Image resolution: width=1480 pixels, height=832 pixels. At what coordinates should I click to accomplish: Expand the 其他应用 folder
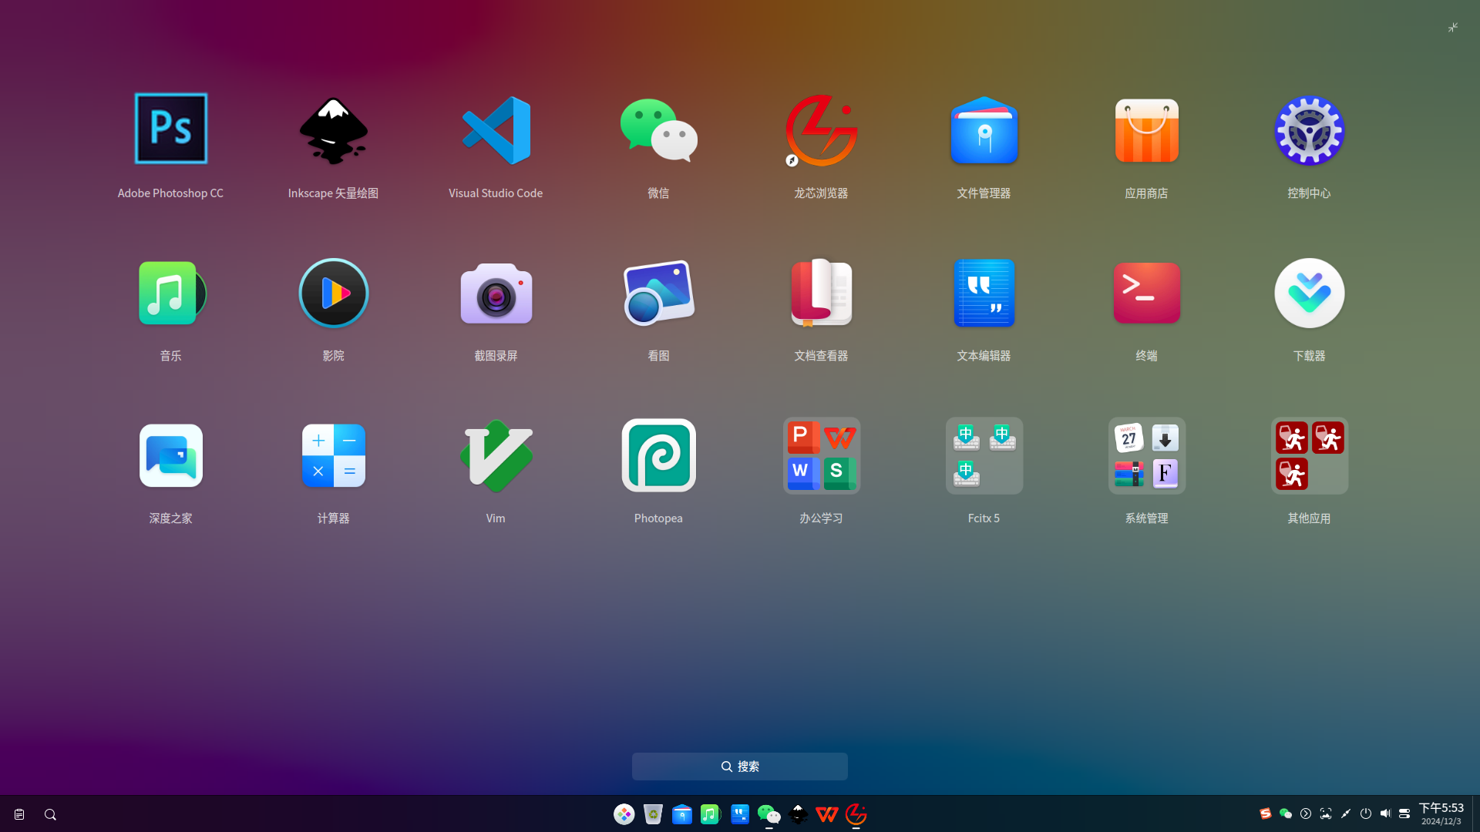(1309, 455)
